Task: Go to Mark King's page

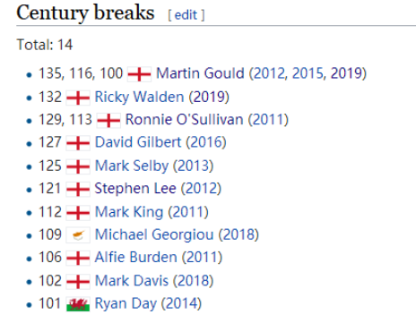Action: point(129,212)
